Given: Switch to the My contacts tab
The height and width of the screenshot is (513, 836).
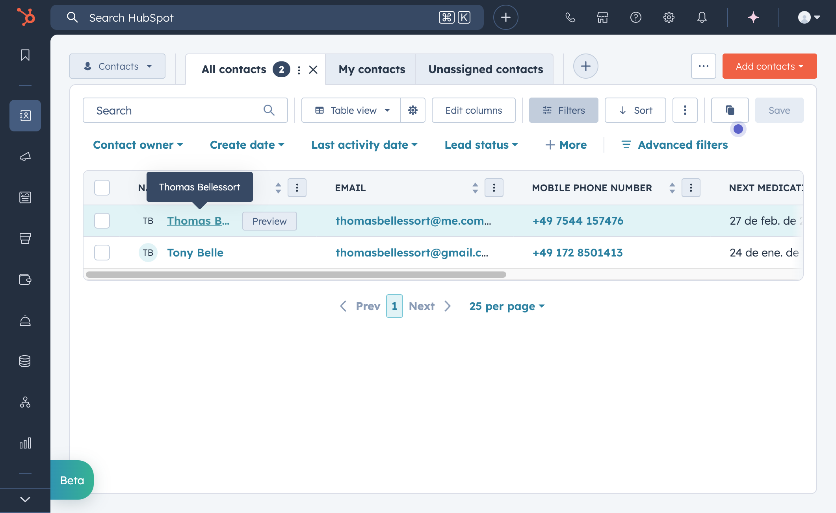Looking at the screenshot, I should point(372,69).
